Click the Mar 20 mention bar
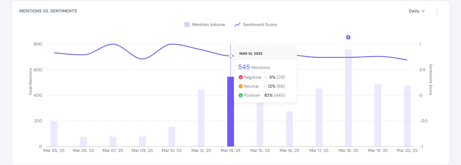This screenshot has height=165, width=461. [x=407, y=116]
